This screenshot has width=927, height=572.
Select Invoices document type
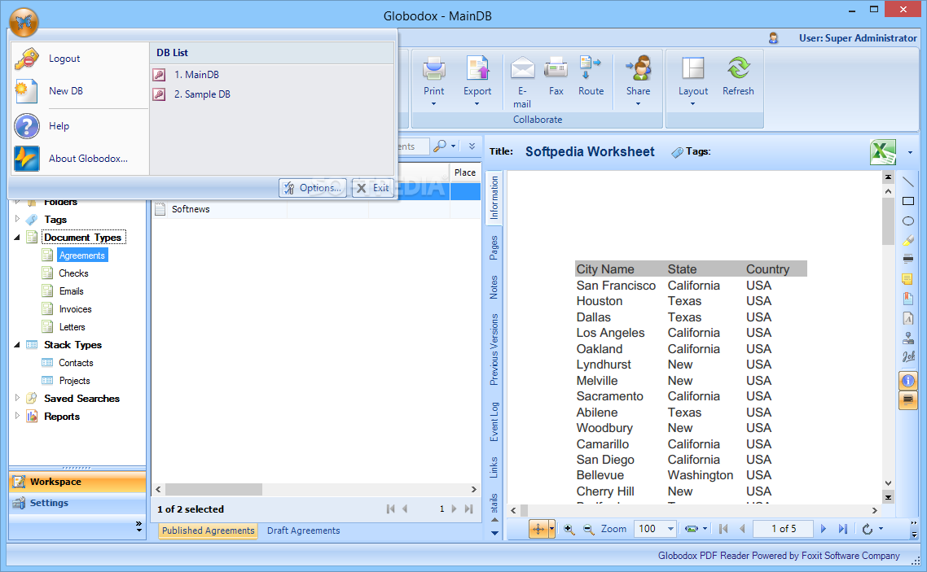pyautogui.click(x=75, y=308)
